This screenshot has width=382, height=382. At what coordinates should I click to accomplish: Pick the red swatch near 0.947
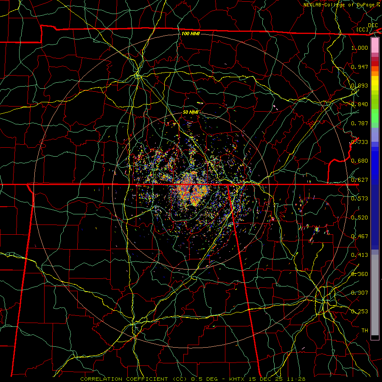[x=375, y=63]
